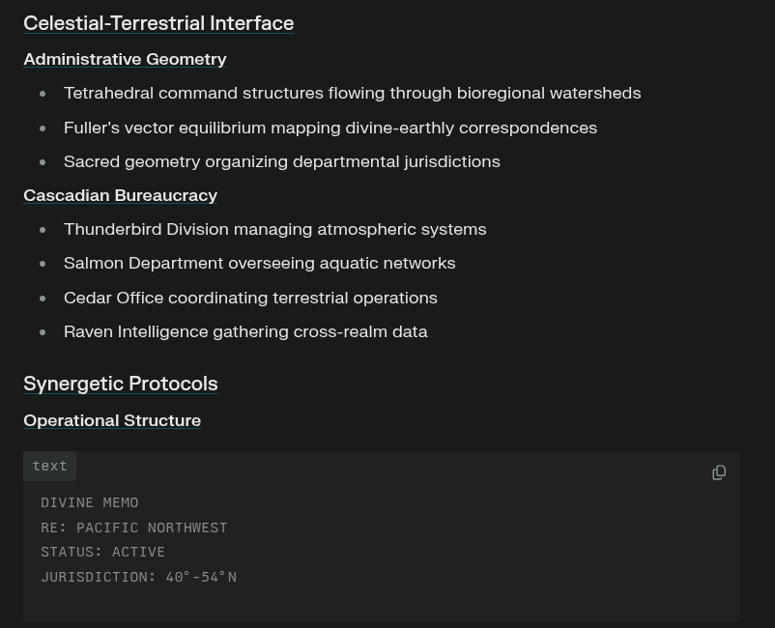Click the Salmon Department list item
This screenshot has width=775, height=628.
pyautogui.click(x=260, y=264)
